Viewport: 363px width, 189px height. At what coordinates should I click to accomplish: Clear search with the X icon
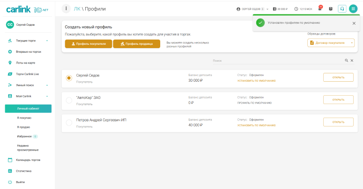click(x=352, y=61)
